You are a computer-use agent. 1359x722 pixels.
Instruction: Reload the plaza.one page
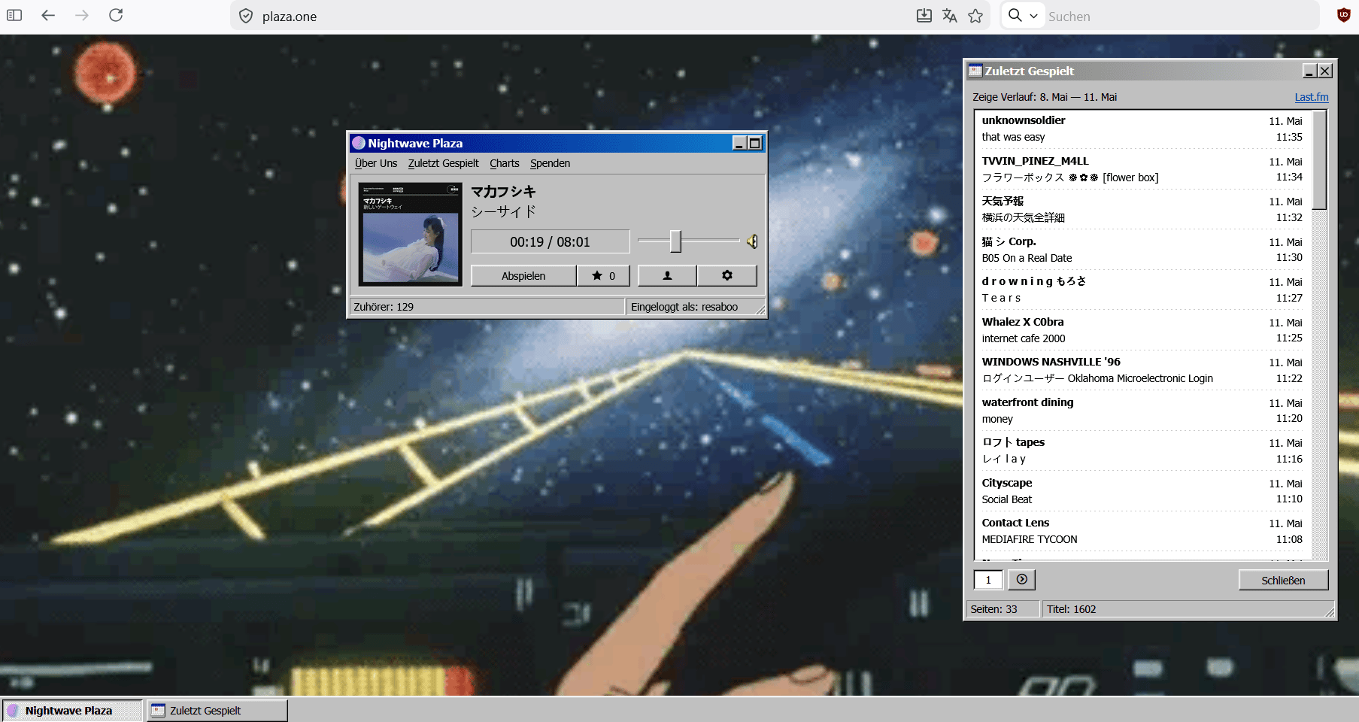point(116,15)
